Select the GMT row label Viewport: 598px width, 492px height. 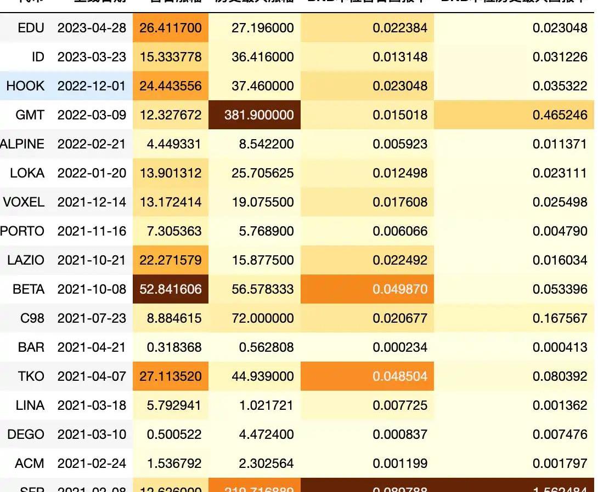[30, 115]
